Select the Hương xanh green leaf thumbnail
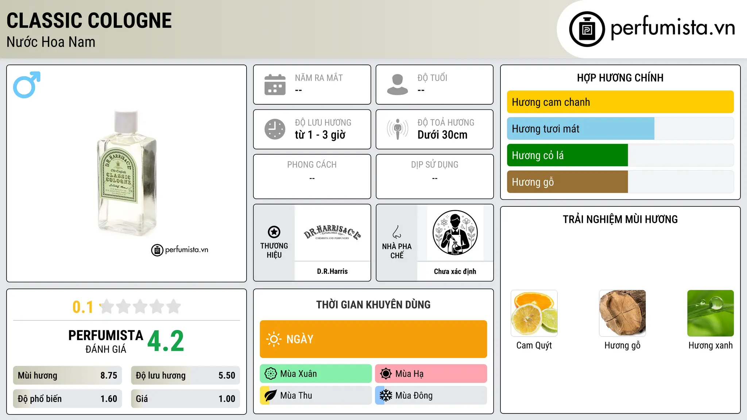747x420 pixels. click(x=711, y=313)
